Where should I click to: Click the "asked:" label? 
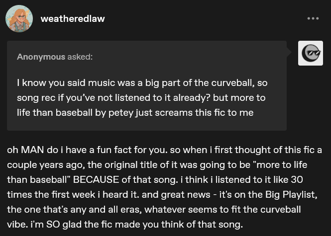pyautogui.click(x=80, y=57)
